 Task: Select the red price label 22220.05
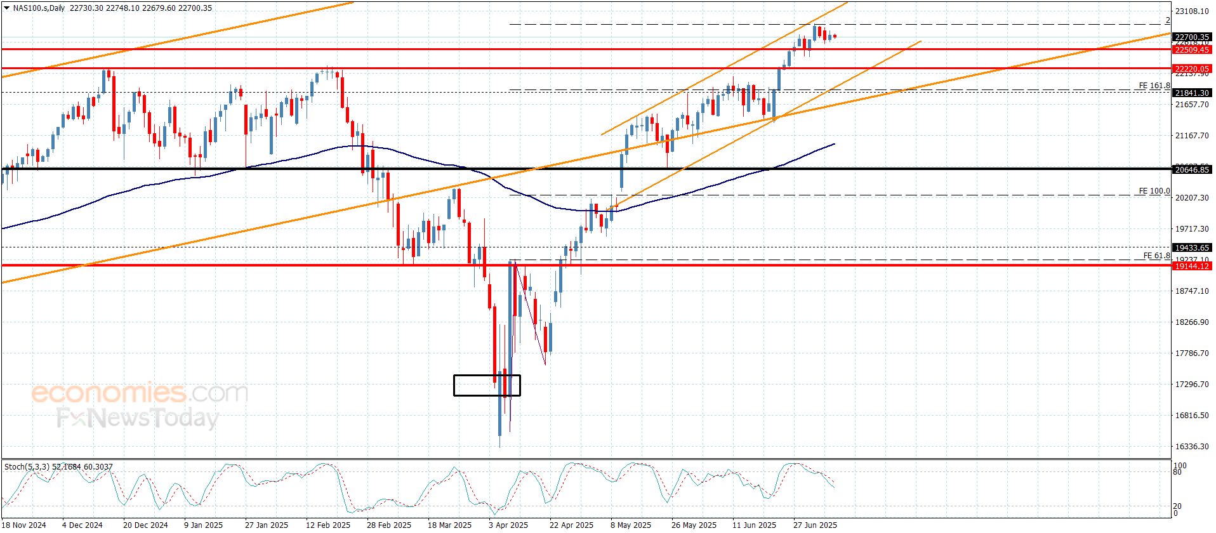[x=1192, y=69]
